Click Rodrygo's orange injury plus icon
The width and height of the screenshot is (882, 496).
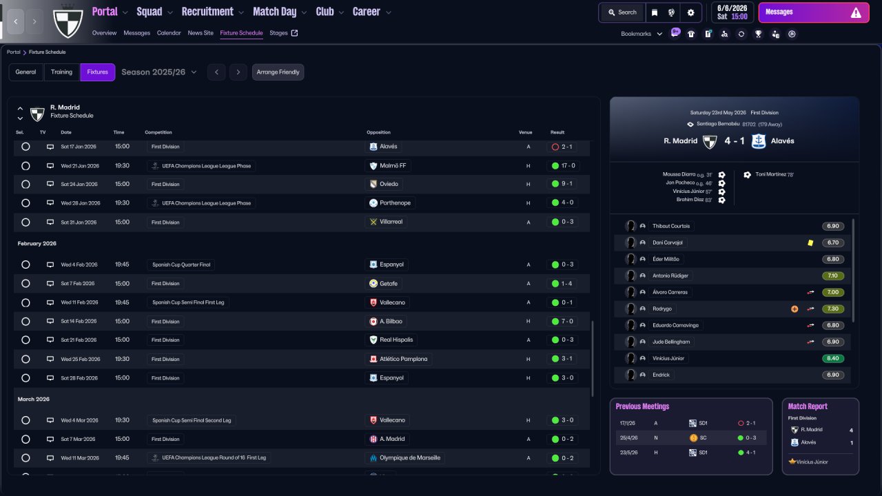point(794,309)
